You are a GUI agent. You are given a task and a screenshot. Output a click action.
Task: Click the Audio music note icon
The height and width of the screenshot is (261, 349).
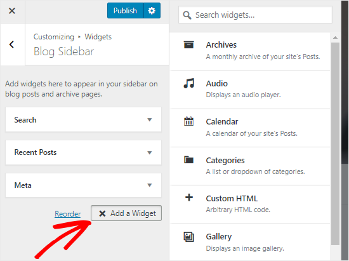(188, 83)
